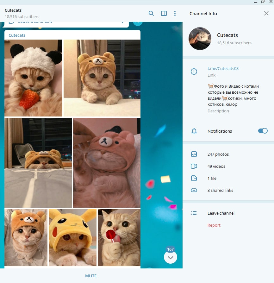Leave the Cutecats channel

(x=221, y=213)
